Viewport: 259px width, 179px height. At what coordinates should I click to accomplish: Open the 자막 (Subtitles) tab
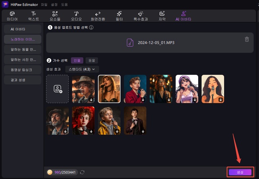point(162,16)
